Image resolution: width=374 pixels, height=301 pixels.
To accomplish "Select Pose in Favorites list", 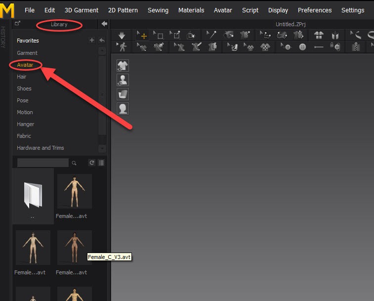I will point(22,100).
